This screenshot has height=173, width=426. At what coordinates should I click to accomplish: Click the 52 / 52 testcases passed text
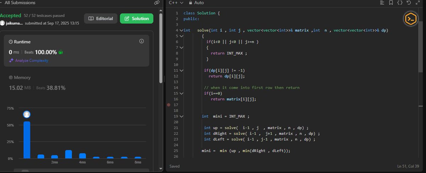(x=43, y=16)
